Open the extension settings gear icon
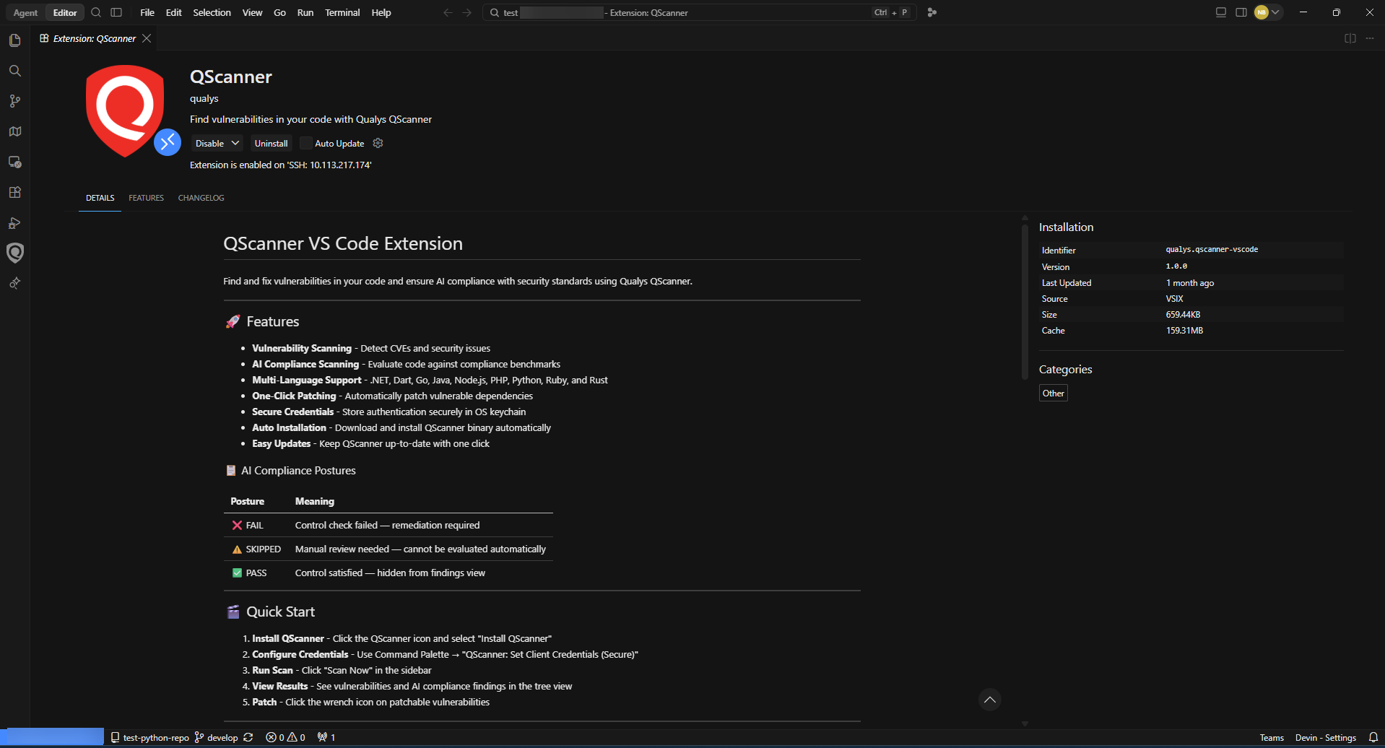Screen dimensions: 1385x748 pyautogui.click(x=378, y=143)
